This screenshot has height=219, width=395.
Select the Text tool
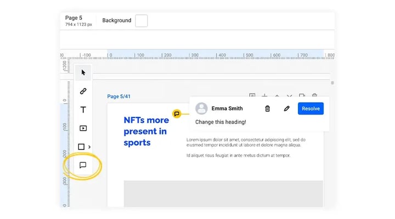pos(83,110)
